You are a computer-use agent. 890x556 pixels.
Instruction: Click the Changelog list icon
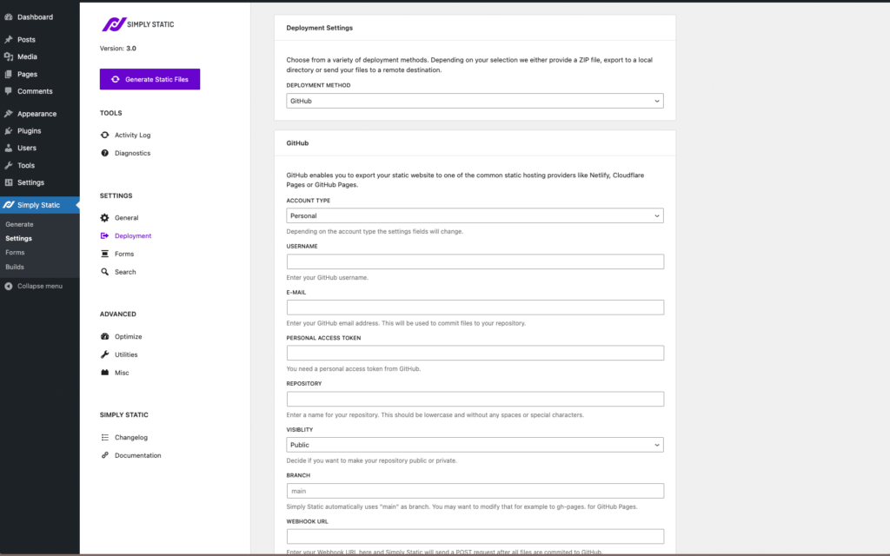pyautogui.click(x=104, y=438)
